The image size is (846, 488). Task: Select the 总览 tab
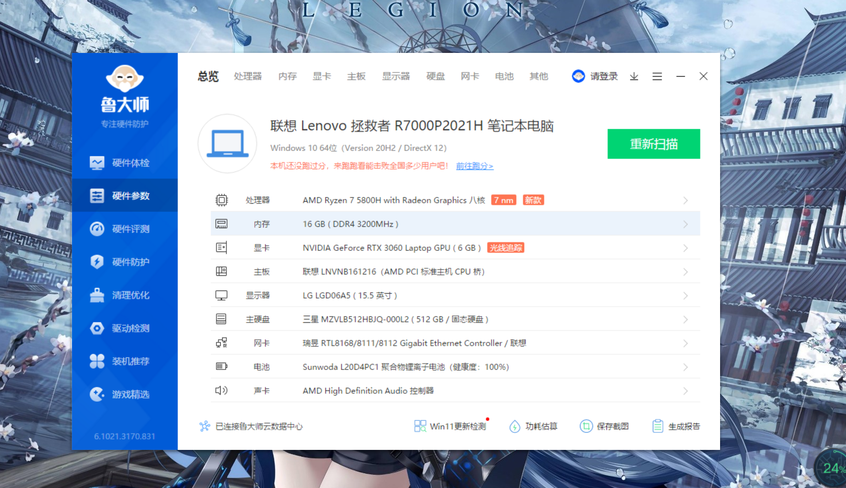pyautogui.click(x=208, y=76)
